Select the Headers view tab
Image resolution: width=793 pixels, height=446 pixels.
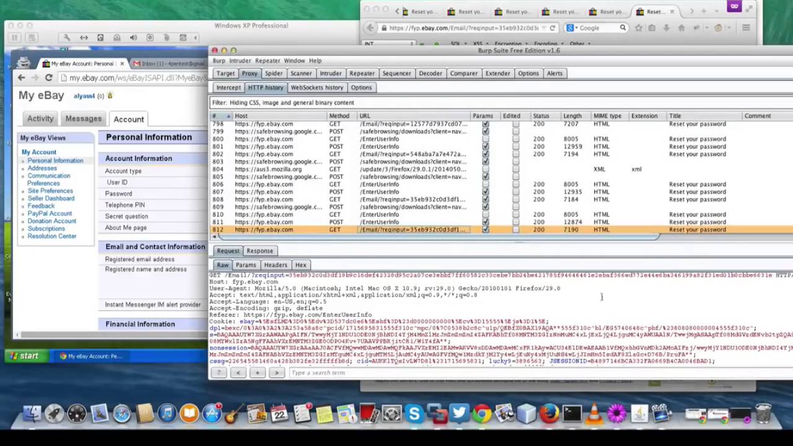[275, 265]
